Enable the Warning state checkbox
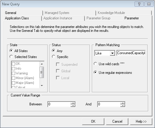This screenshot has height=128, width=155. pos(13,73)
